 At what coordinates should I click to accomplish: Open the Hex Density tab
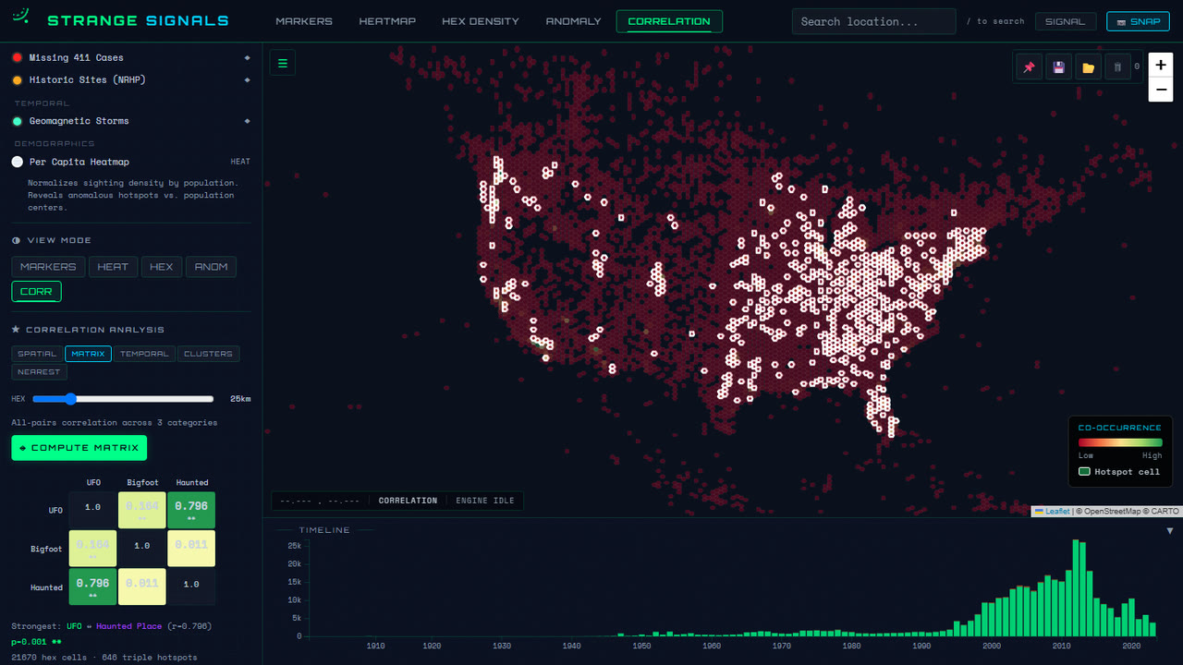481,21
